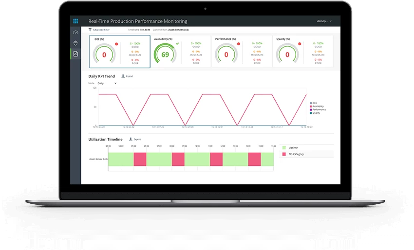Viewport: 414px width, 250px height.
Task: Click the Availability green checkmark status
Action: [177, 43]
